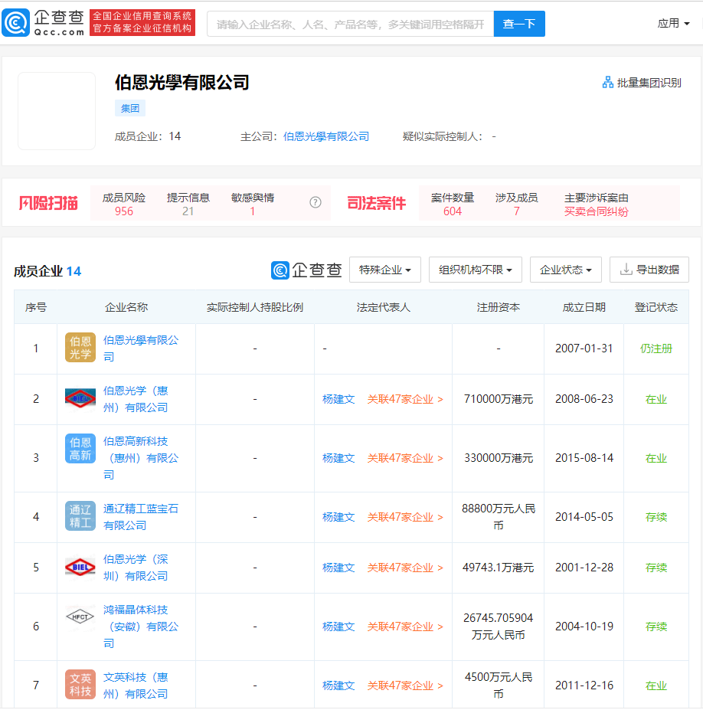Image resolution: width=703 pixels, height=710 pixels.
Task: Click the 通辽精工 logo icon
Action: click(x=80, y=516)
